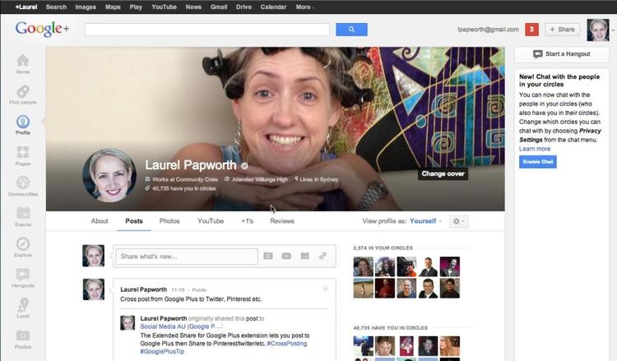The image size is (617, 361).
Task: Switch to the Photos tab
Action: (x=169, y=221)
